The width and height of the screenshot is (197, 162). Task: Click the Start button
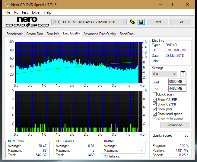pyautogui.click(x=157, y=22)
